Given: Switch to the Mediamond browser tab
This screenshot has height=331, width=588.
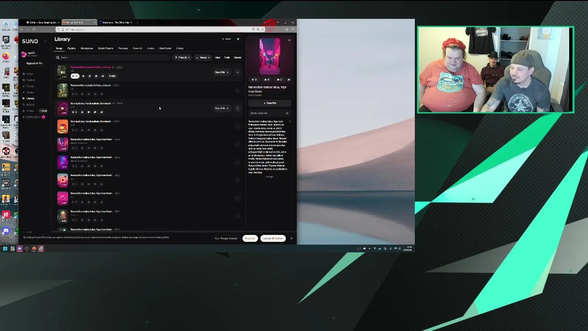Looking at the screenshot, I should click(116, 22).
